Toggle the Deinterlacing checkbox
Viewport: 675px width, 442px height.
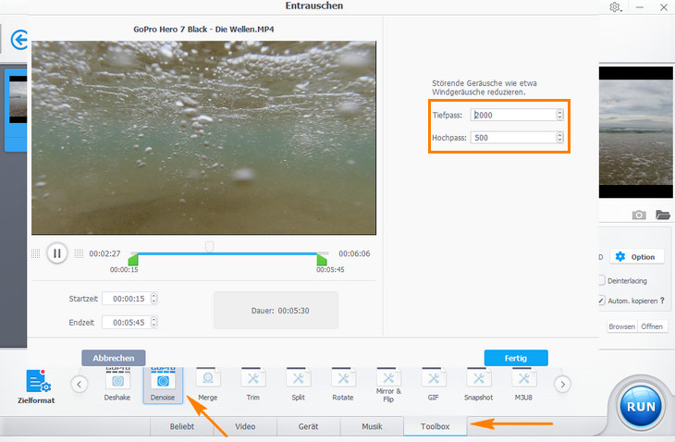pos(601,280)
